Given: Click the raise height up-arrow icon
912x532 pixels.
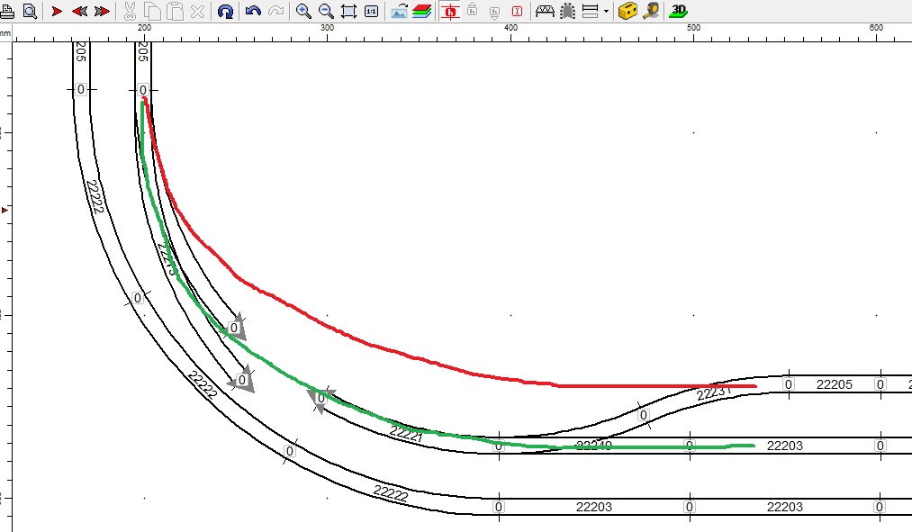Looking at the screenshot, I should click(473, 10).
